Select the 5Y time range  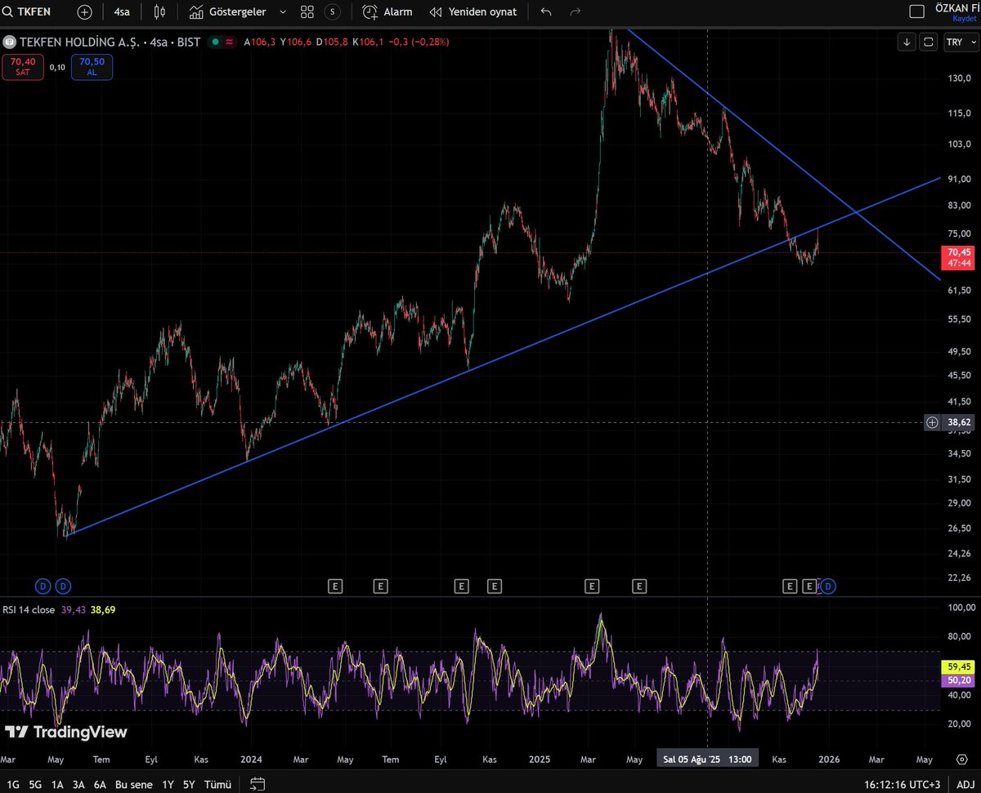pos(189,784)
